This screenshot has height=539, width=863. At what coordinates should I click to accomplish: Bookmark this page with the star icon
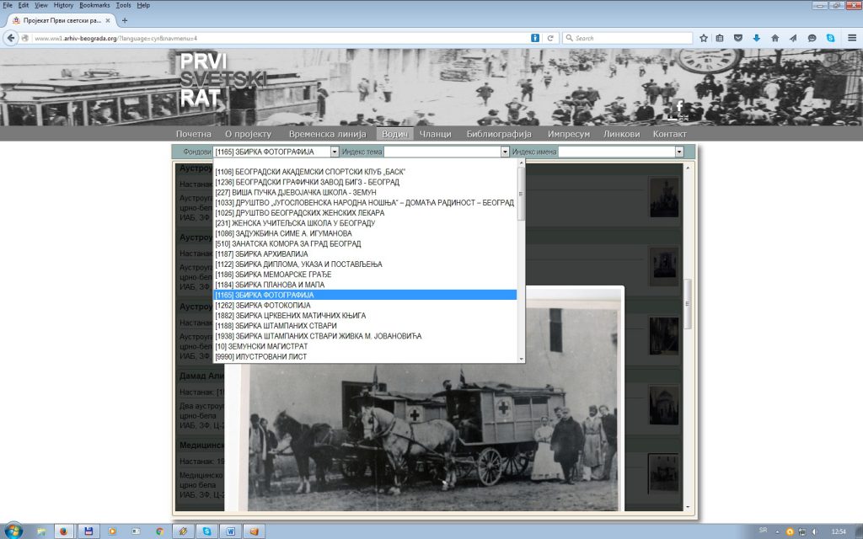(x=704, y=38)
